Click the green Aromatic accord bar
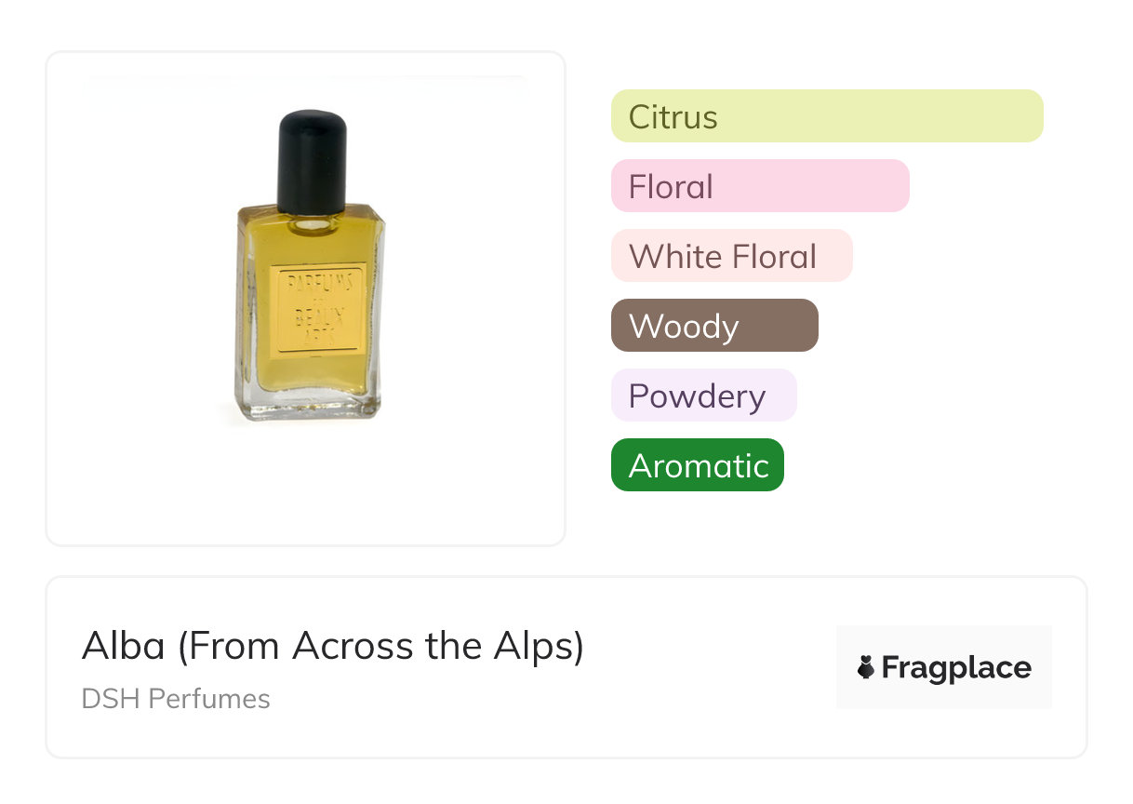This screenshot has height=804, width=1133. [x=697, y=465]
